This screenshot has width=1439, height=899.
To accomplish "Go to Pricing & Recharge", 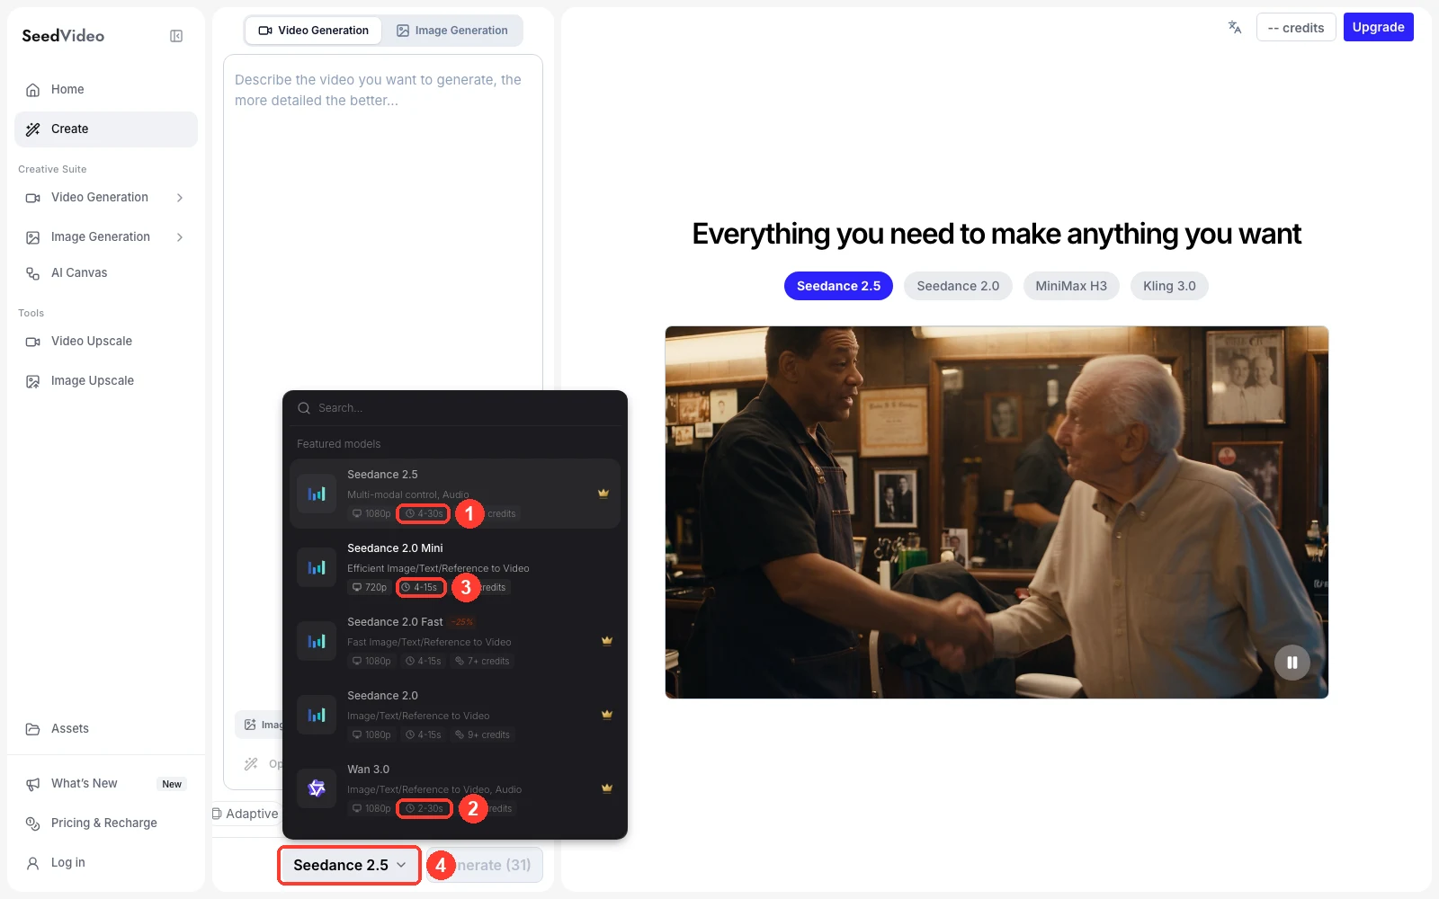I will [106, 823].
